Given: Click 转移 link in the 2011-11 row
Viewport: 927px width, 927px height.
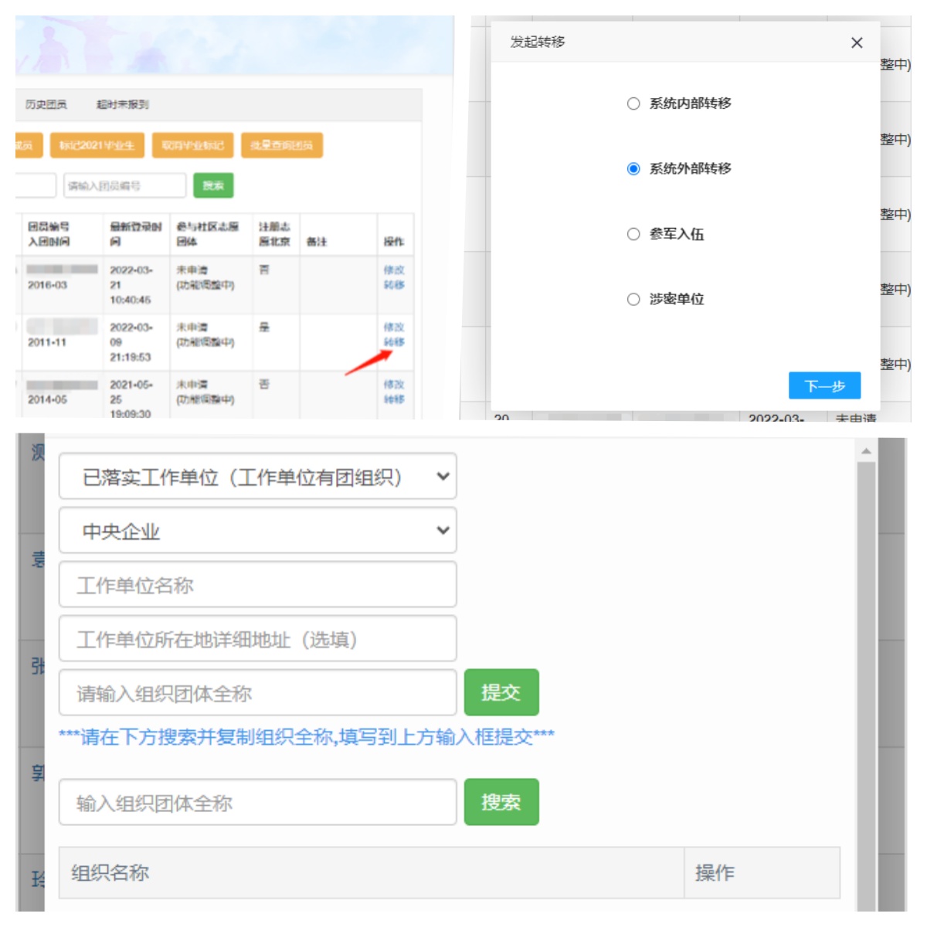Looking at the screenshot, I should tap(394, 342).
